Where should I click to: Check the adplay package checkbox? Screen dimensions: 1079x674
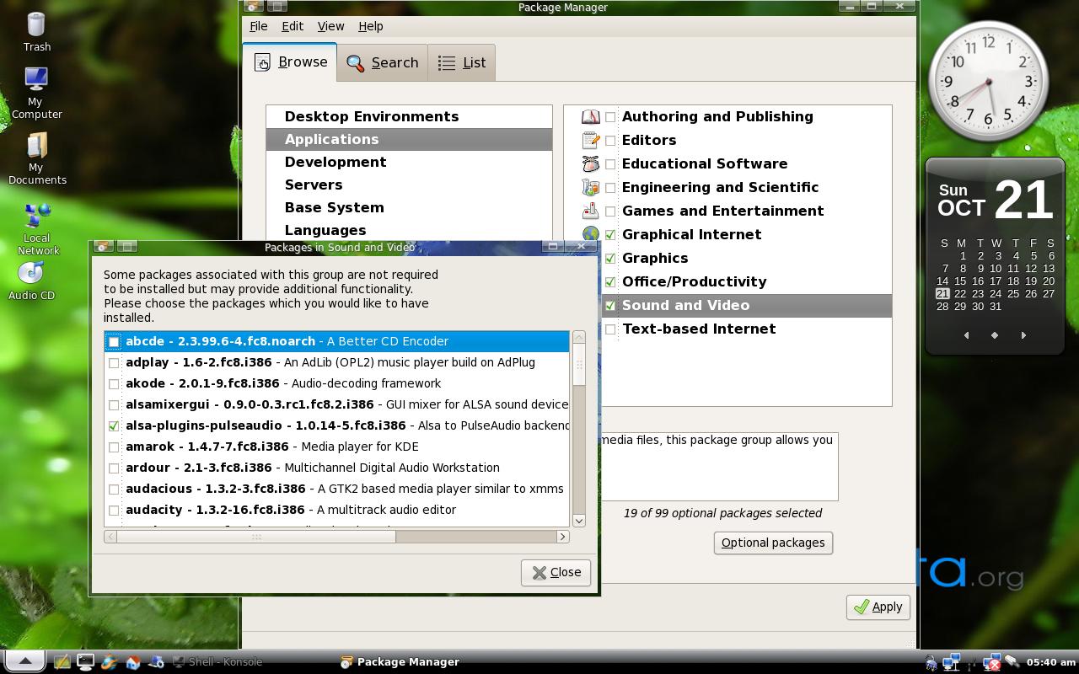[x=114, y=362]
